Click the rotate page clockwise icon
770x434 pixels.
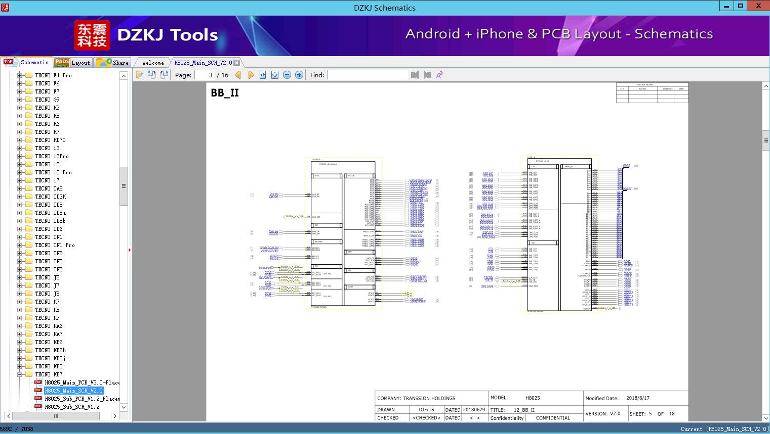click(164, 75)
